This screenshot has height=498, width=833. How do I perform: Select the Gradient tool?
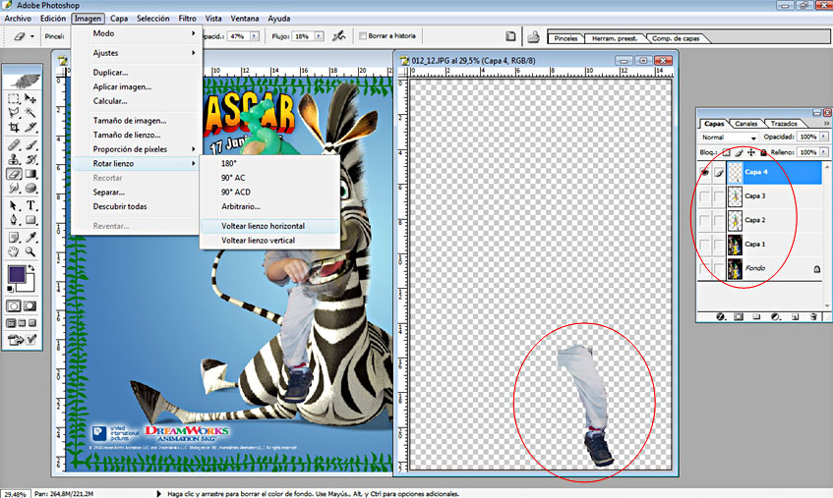(x=30, y=174)
